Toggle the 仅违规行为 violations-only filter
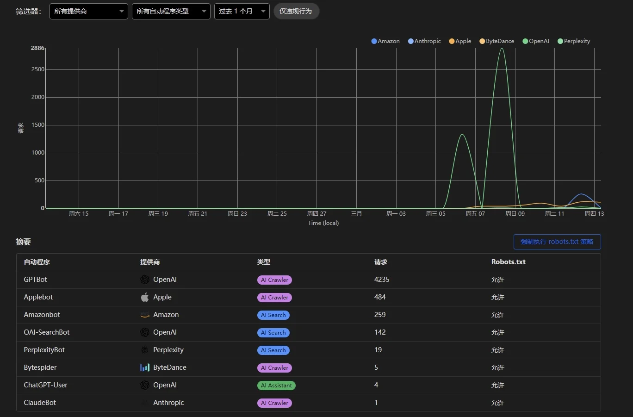This screenshot has height=417, width=633. point(296,11)
